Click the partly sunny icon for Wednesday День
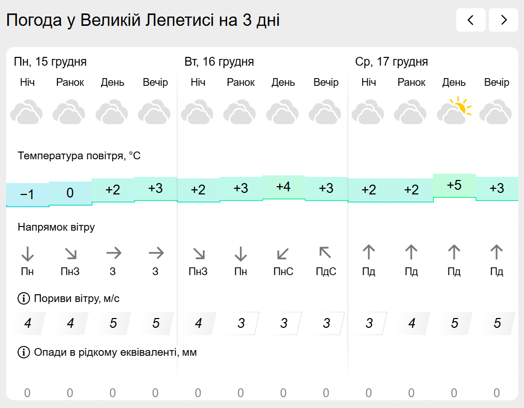The height and width of the screenshot is (408, 524). (454, 111)
